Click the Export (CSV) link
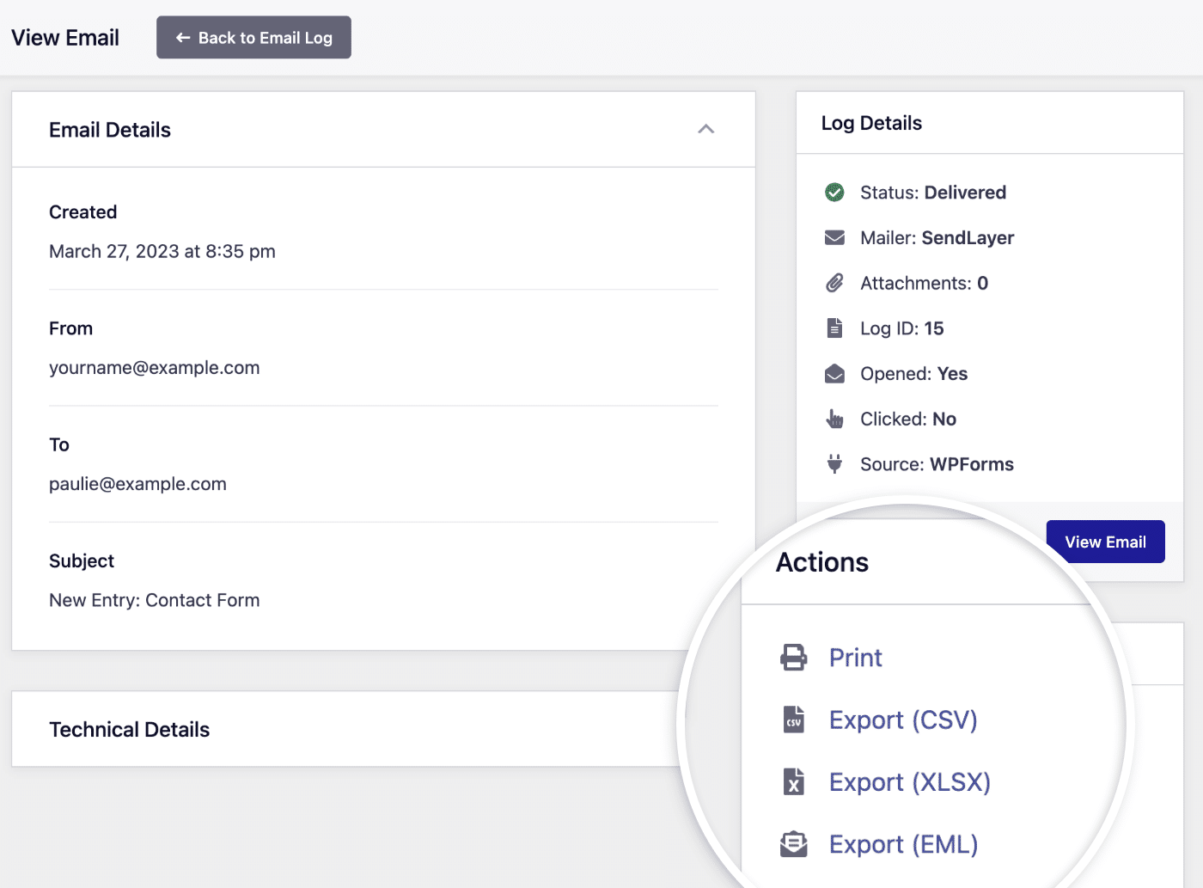The width and height of the screenshot is (1203, 888). (903, 720)
